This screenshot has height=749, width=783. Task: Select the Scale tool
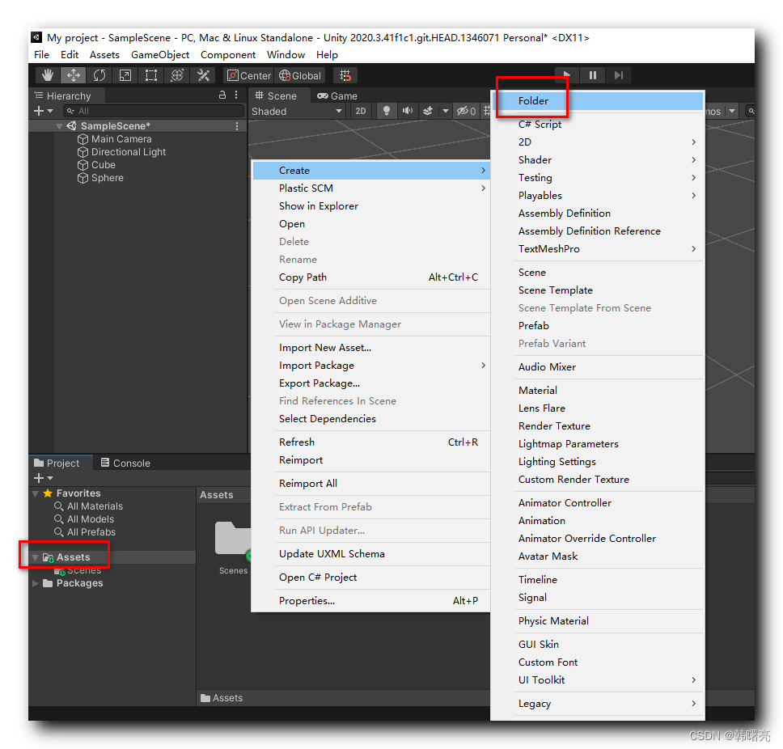(x=125, y=75)
